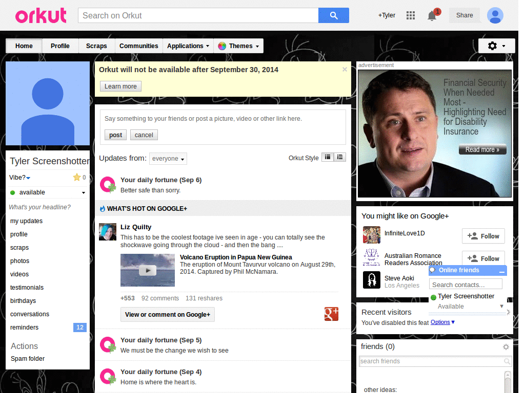Viewport: 525px width, 393px height.
Task: Click the Sep 5 daily fortune icon
Action: 108,344
